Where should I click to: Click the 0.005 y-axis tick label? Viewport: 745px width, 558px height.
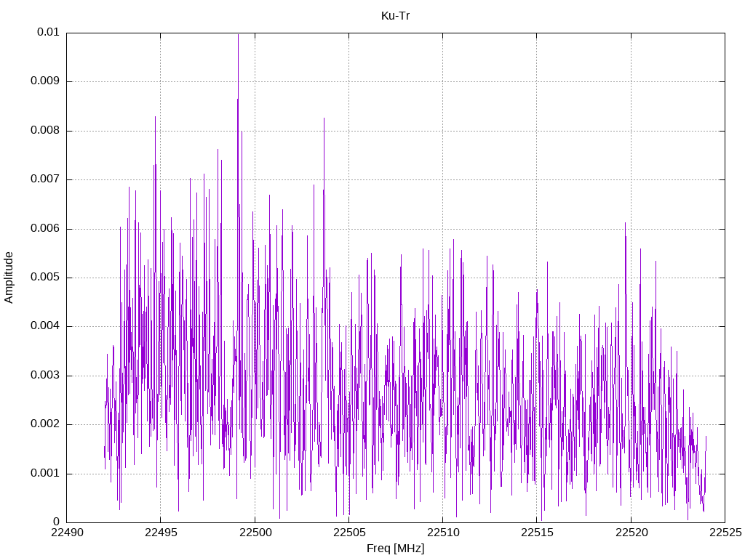coord(45,277)
